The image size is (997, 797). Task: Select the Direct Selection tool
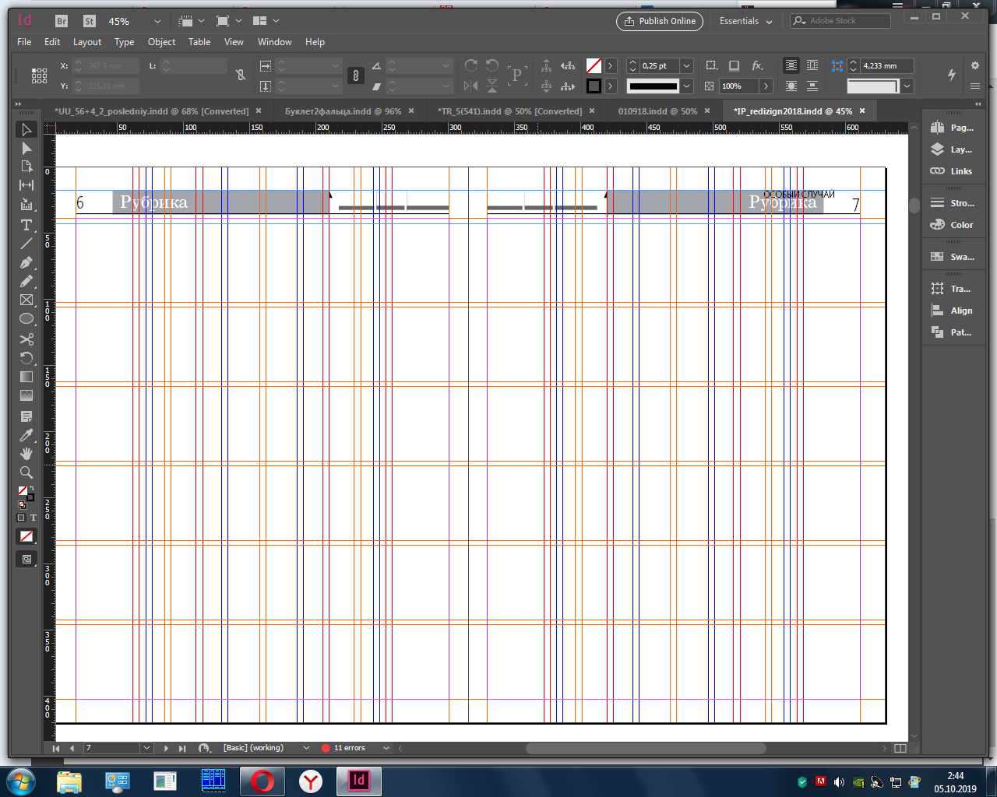[x=26, y=148]
